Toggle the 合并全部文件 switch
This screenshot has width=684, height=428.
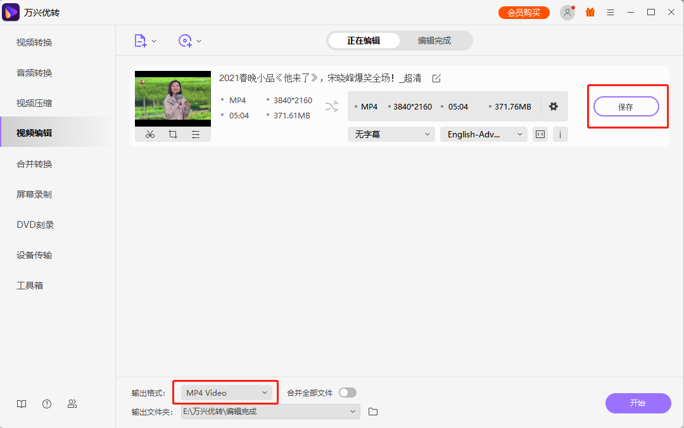point(348,393)
